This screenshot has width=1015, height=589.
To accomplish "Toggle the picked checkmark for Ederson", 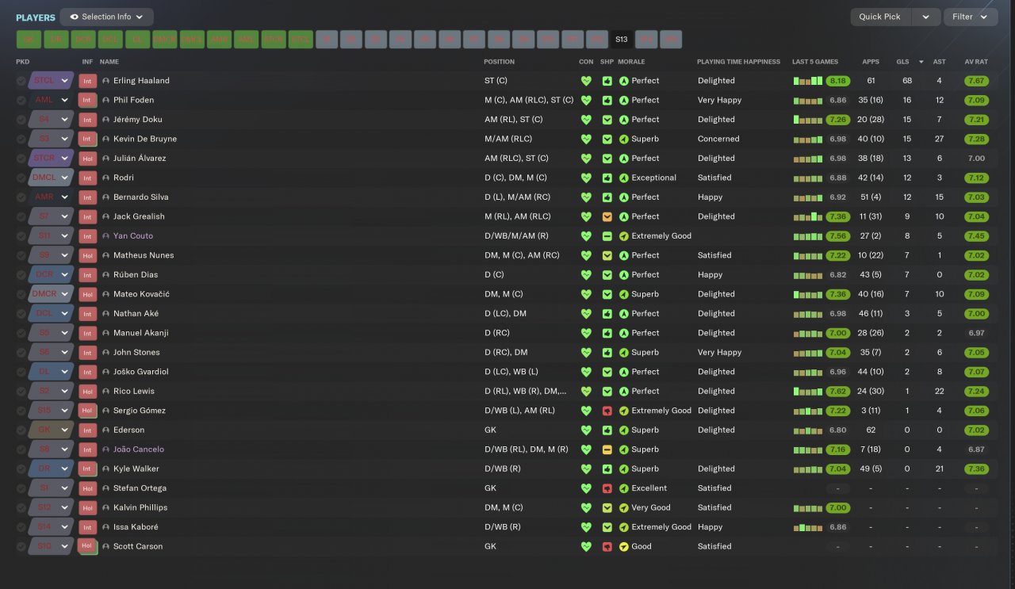I will pos(21,430).
